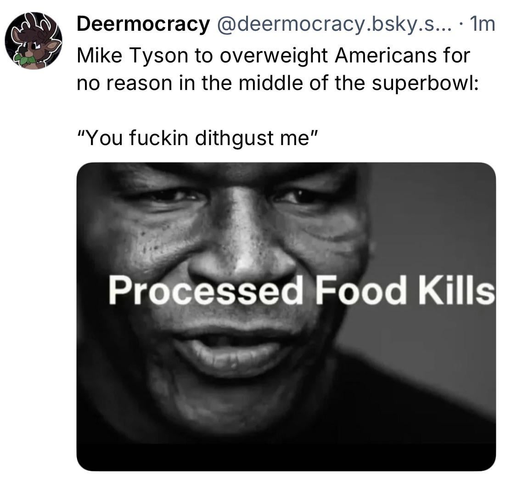Open the Deermocracy profile avatar
Viewport: 517px width, 483px height.
[34, 41]
